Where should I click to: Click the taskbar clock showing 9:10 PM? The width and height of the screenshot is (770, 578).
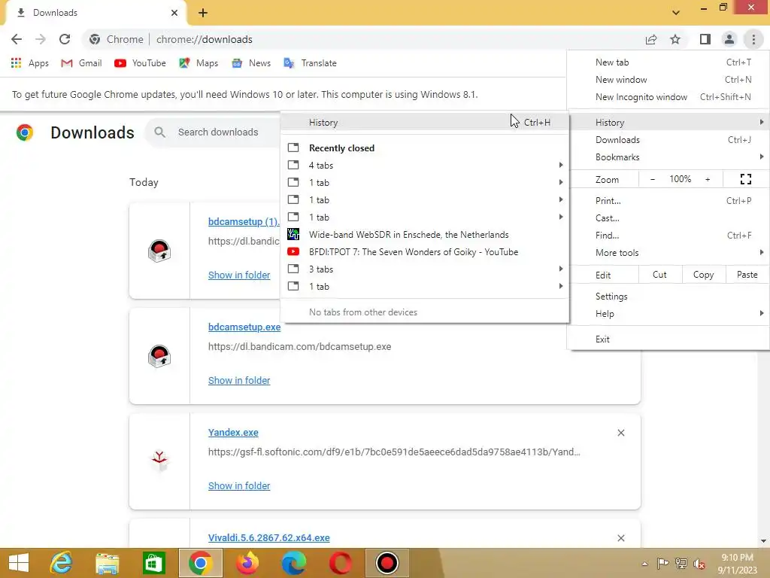pyautogui.click(x=737, y=563)
